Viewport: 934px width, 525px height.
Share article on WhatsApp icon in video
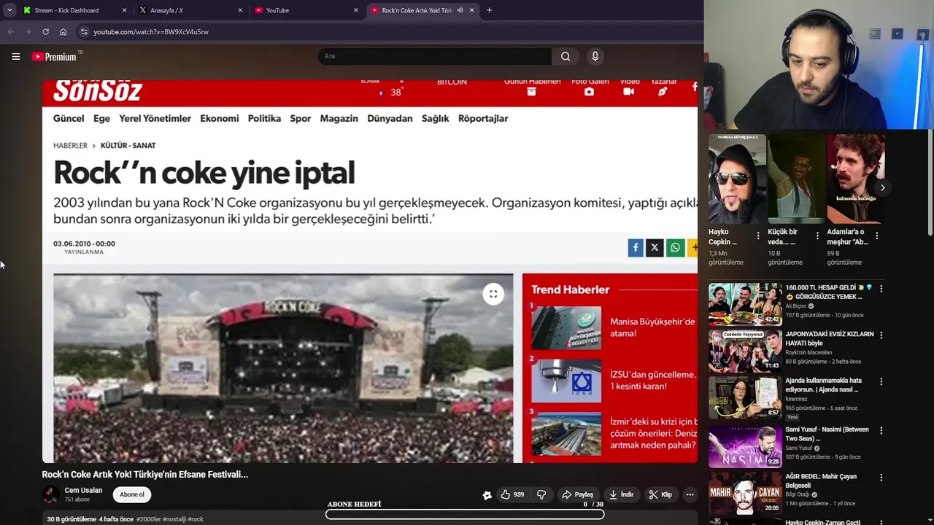tap(675, 248)
